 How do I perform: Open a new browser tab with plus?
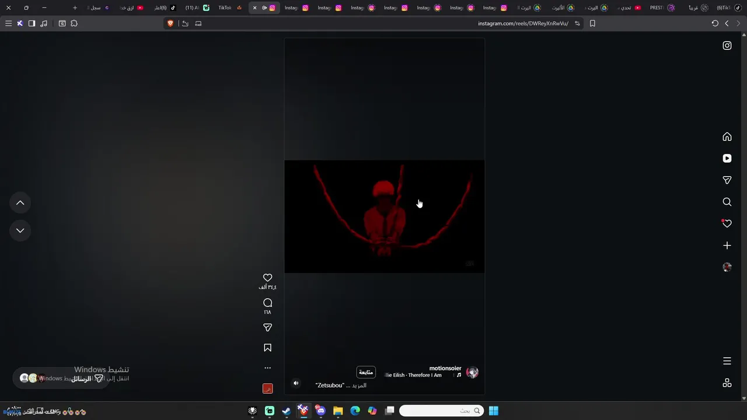coord(75,8)
